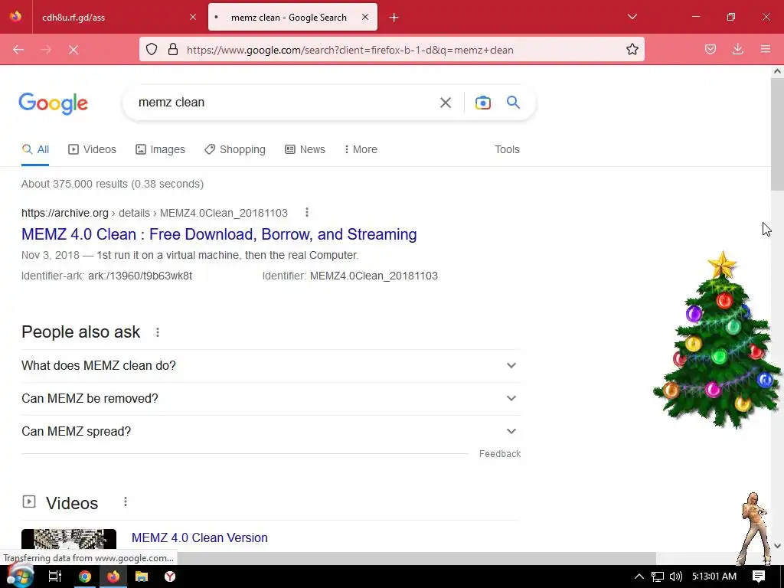Click the padlock site information icon

coord(173,49)
